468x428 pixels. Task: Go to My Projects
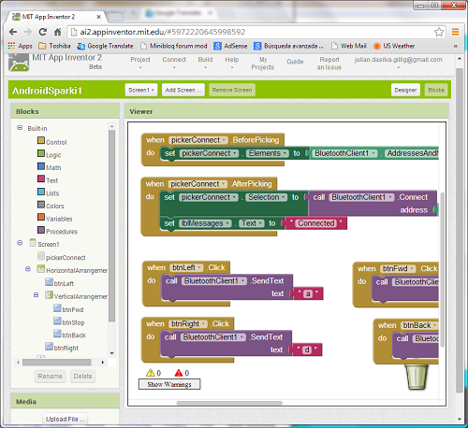[x=263, y=64]
